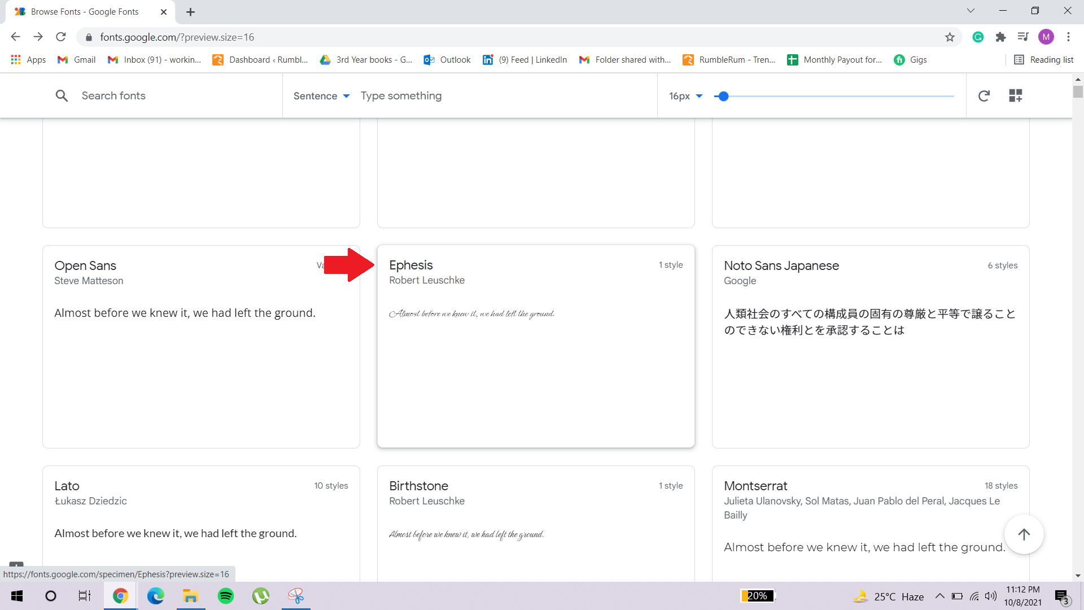Open selected families grid icon
This screenshot has height=610, width=1084.
click(x=1016, y=96)
